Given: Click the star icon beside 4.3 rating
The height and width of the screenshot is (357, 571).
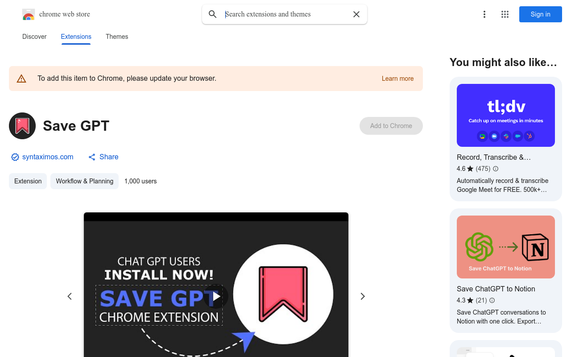Looking at the screenshot, I should coord(470,300).
